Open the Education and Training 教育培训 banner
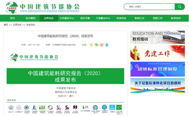 158,37
